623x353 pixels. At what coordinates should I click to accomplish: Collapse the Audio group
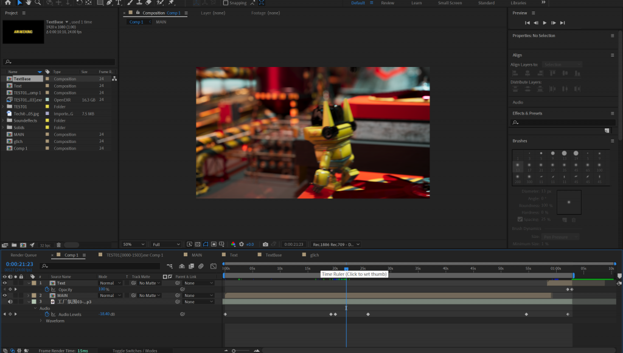click(35, 308)
